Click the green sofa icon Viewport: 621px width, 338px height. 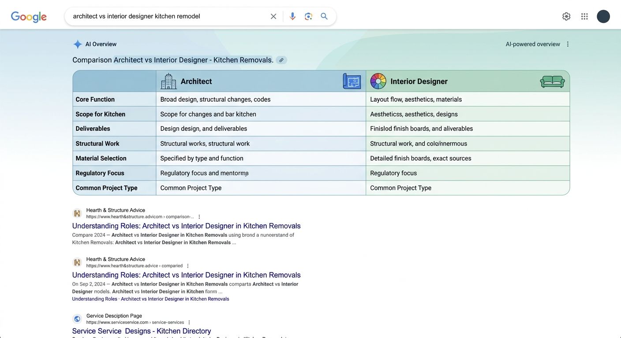click(553, 81)
